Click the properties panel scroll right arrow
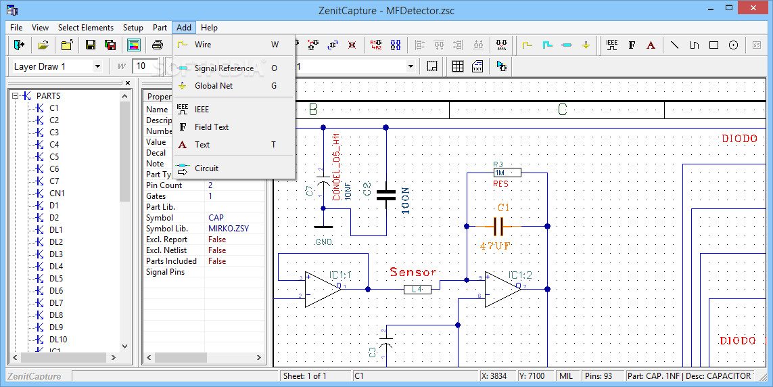The image size is (773, 387). click(x=258, y=357)
